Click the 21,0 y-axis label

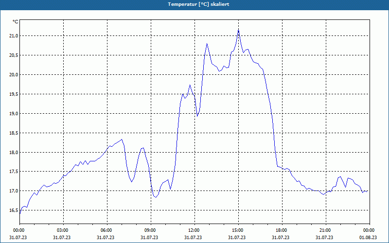click(14, 36)
